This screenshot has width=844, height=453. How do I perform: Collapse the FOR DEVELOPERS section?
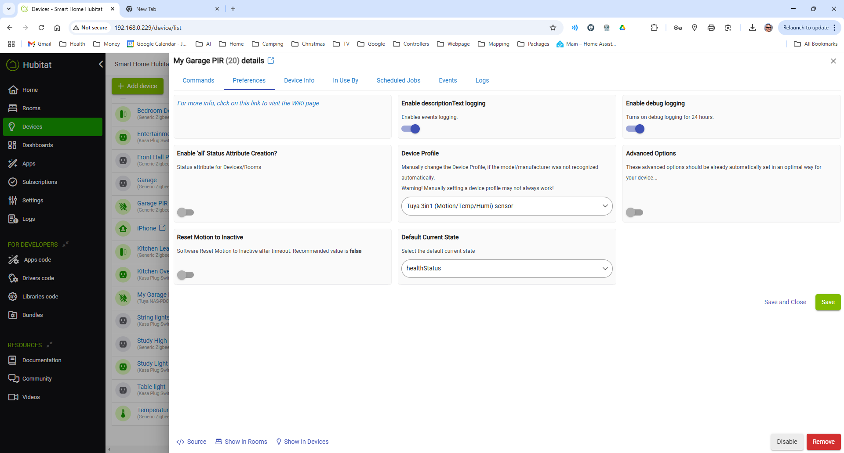click(65, 244)
